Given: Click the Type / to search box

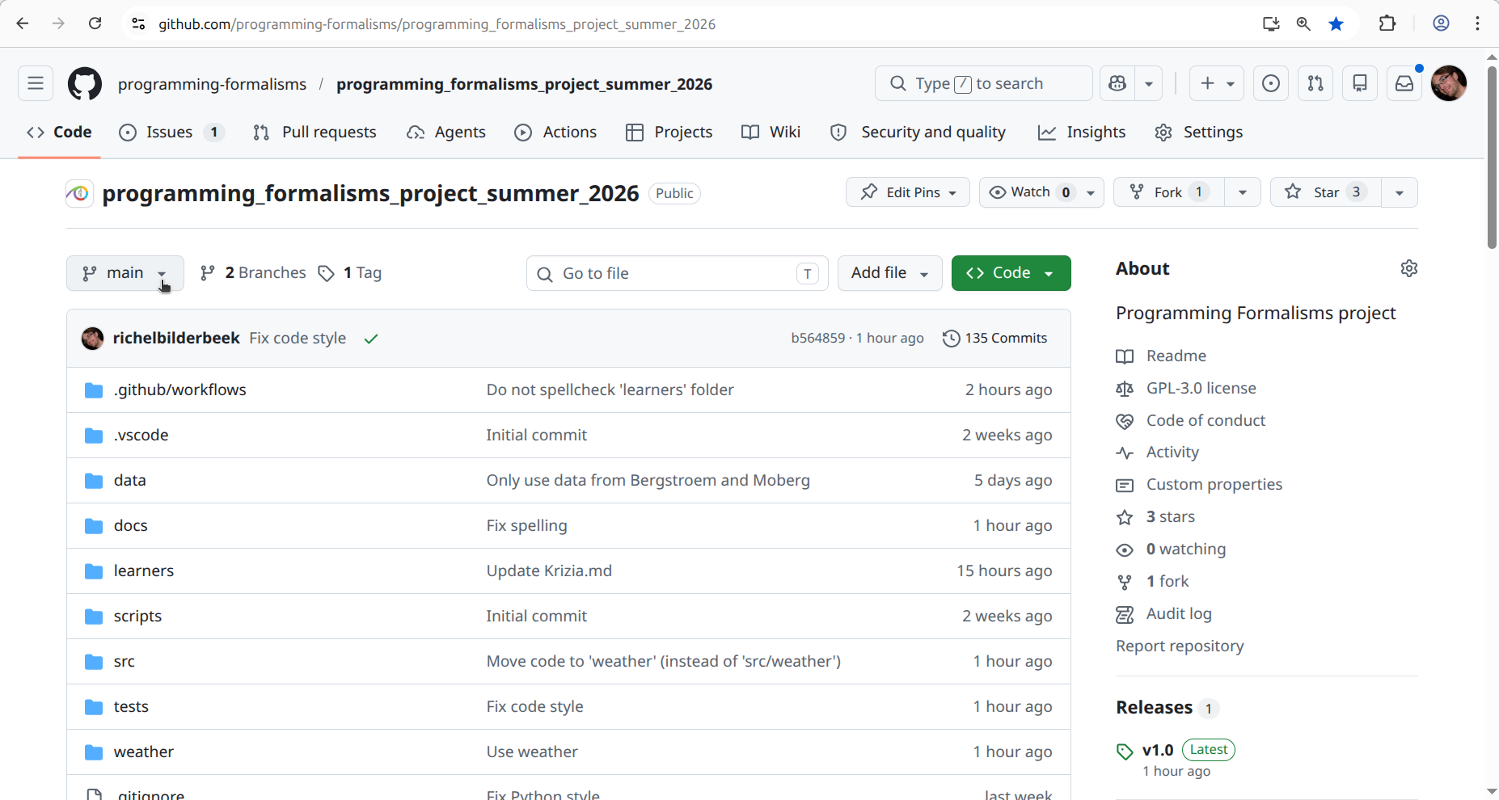Looking at the screenshot, I should coord(984,83).
